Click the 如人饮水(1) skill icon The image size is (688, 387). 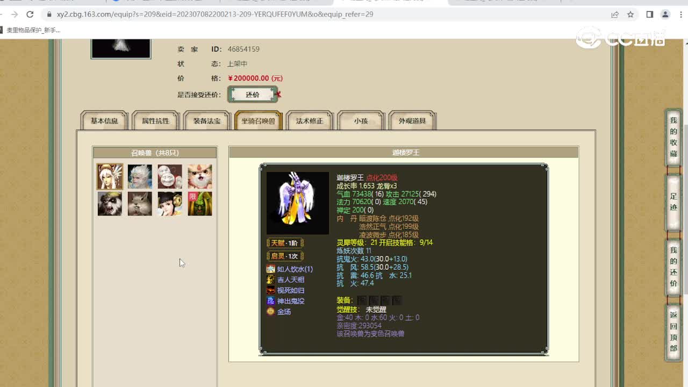pyautogui.click(x=270, y=269)
